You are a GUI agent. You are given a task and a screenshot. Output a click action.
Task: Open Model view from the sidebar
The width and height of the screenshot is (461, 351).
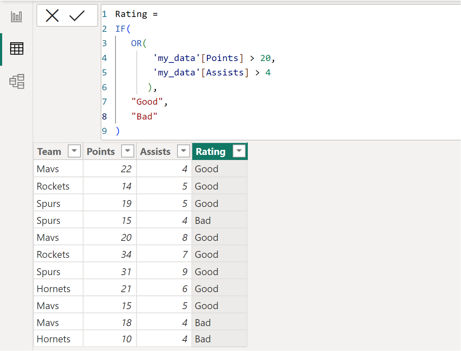[x=16, y=82]
